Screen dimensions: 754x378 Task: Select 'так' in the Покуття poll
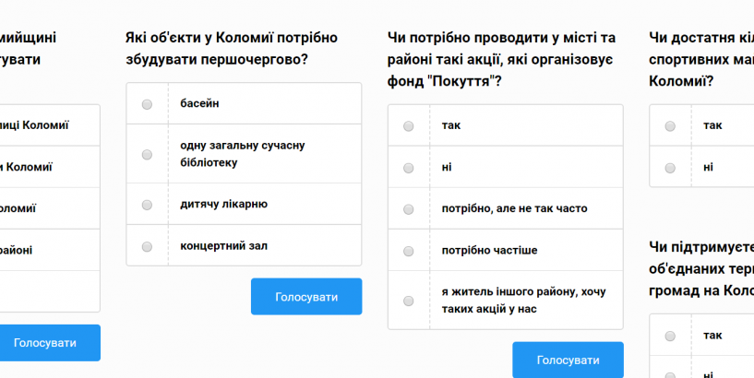[409, 125]
